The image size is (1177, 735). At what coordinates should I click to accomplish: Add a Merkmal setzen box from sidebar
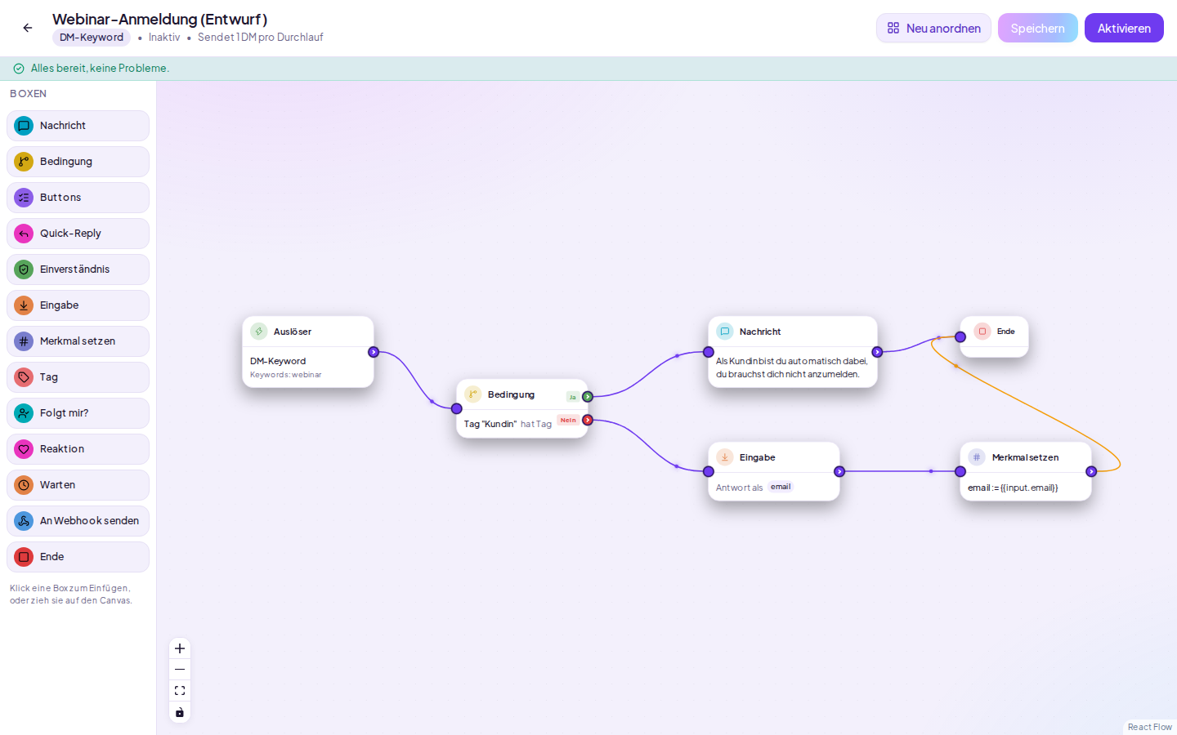[x=78, y=341]
